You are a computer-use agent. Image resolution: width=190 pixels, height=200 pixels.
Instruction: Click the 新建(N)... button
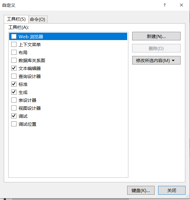tap(156, 36)
